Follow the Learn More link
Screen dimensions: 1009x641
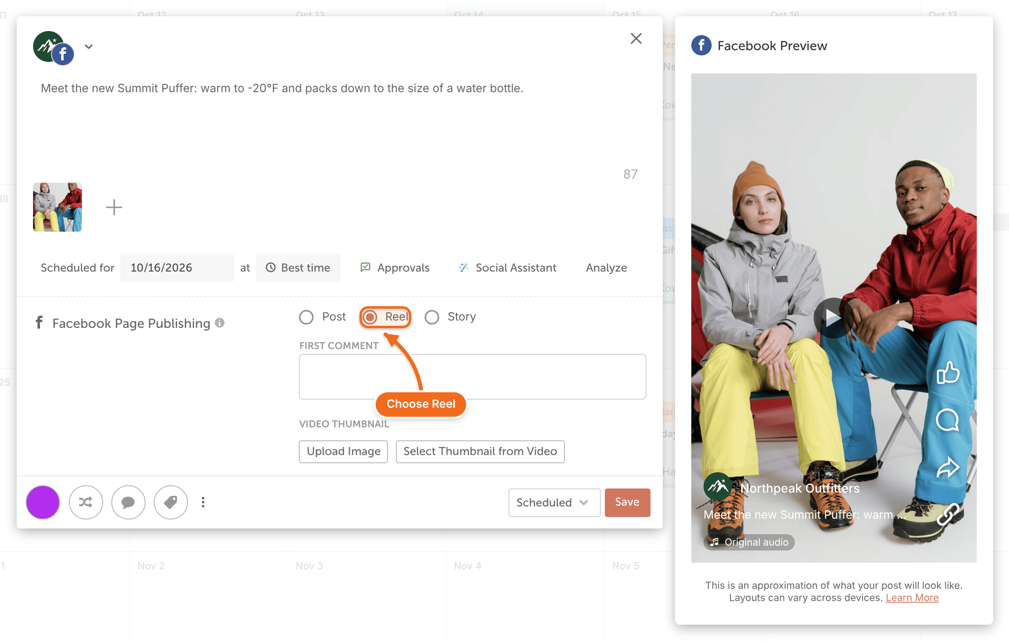[x=912, y=597]
